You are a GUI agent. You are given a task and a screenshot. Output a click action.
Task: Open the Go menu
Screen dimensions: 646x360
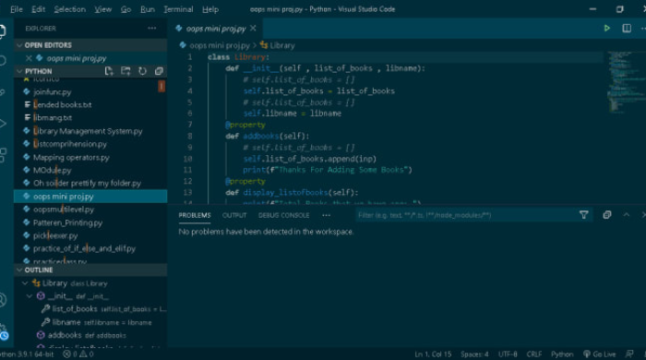pos(126,9)
